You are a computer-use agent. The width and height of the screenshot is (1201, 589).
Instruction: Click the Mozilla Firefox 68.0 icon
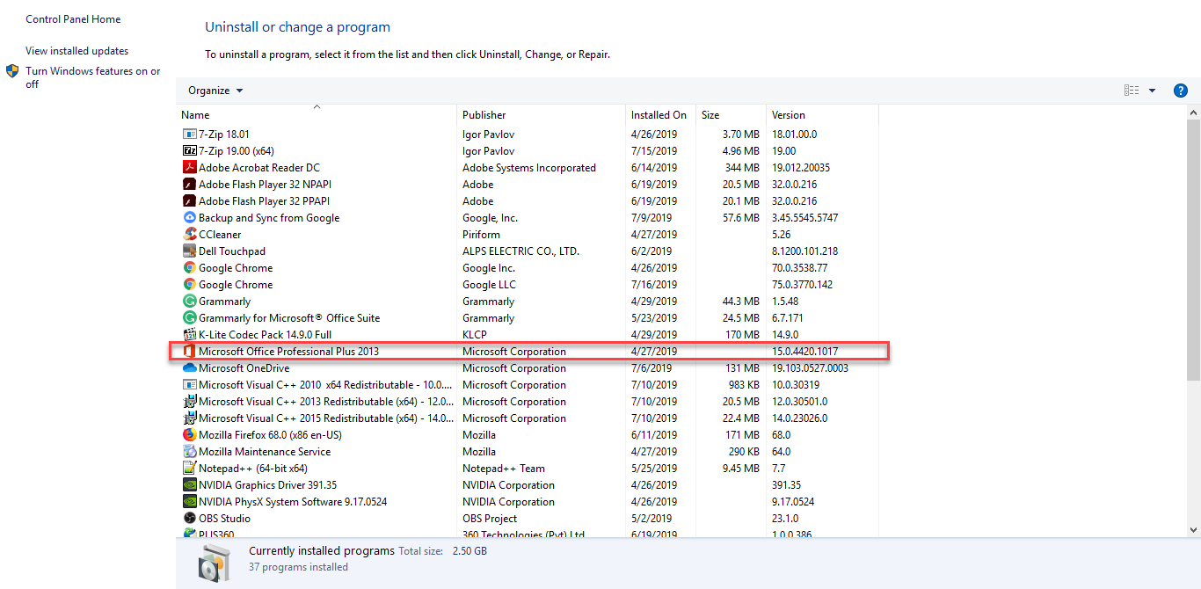190,435
